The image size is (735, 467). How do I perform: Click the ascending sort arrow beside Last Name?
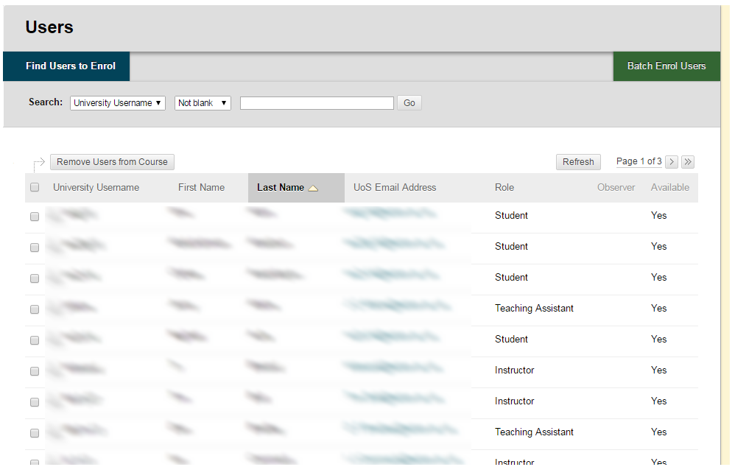[313, 189]
